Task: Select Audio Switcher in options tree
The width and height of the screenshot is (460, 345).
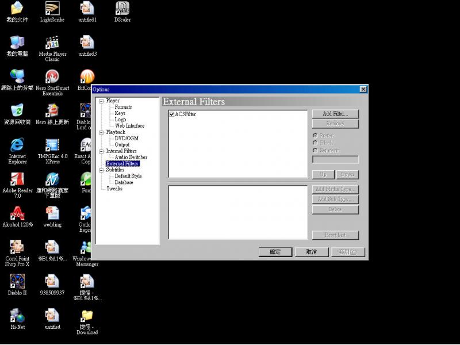Action: click(x=131, y=157)
